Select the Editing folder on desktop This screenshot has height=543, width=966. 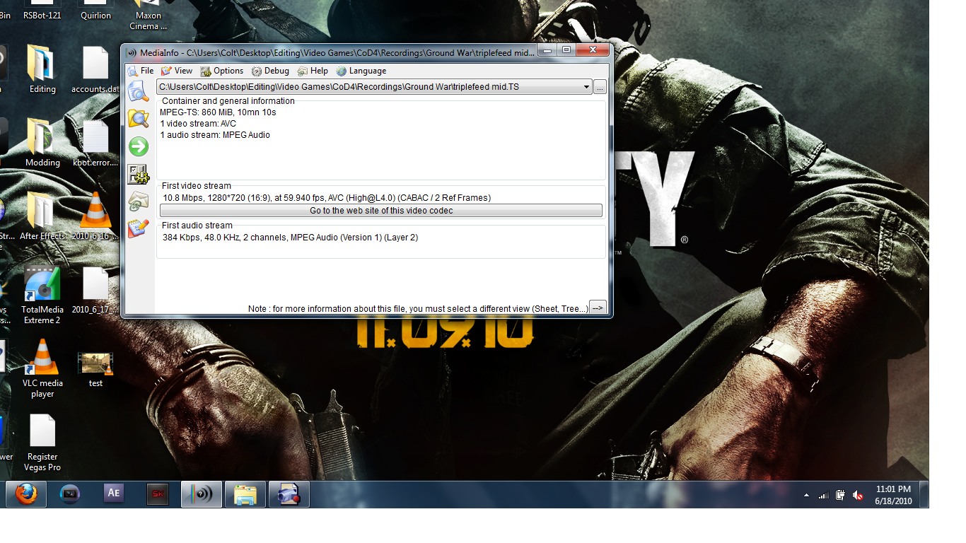click(42, 69)
